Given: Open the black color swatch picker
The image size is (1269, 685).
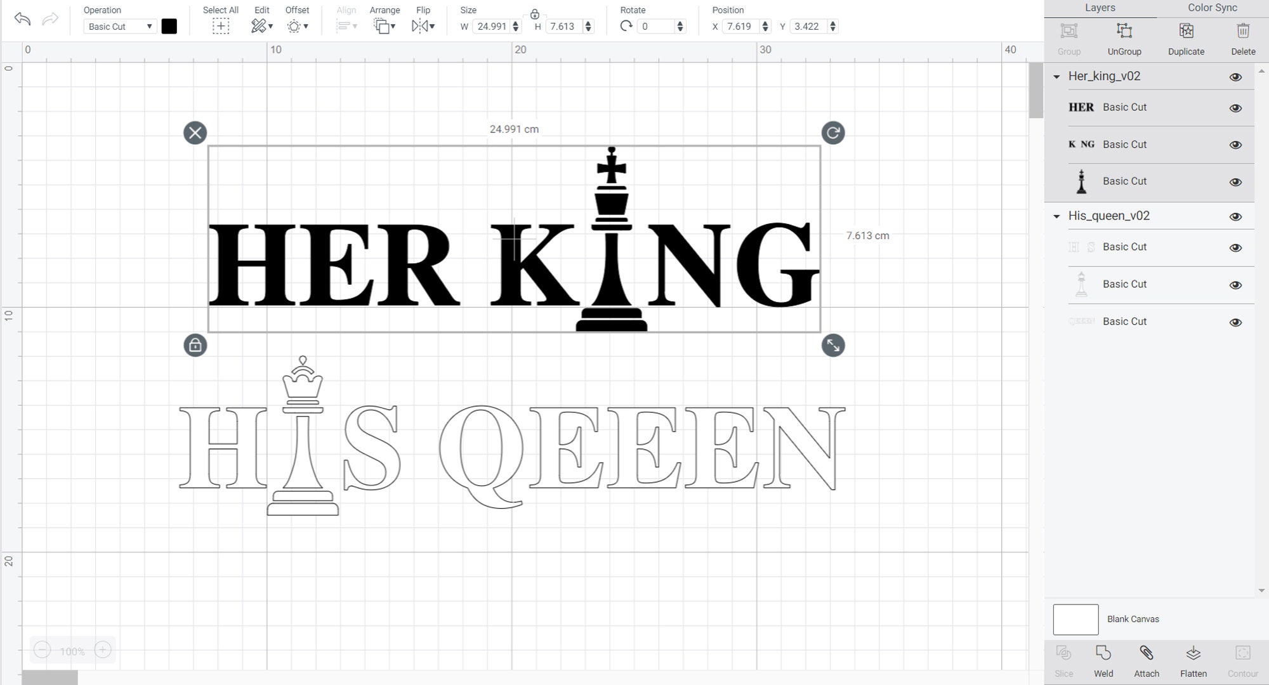Looking at the screenshot, I should pos(169,26).
